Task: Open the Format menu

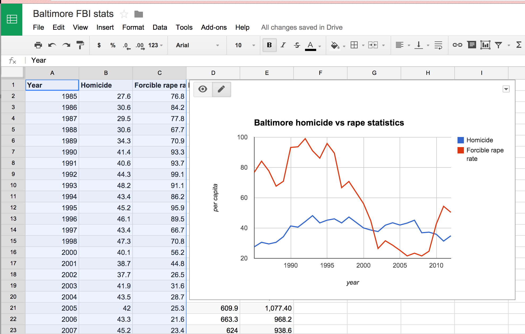Action: (133, 27)
